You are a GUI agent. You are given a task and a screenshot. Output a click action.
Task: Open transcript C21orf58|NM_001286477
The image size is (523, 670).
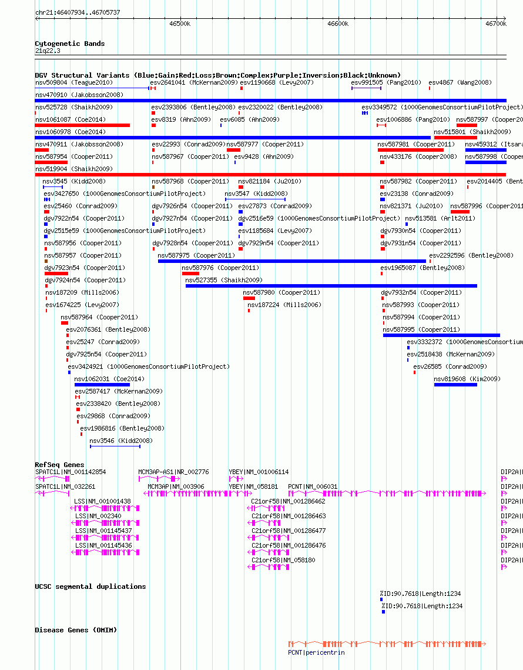(x=289, y=531)
